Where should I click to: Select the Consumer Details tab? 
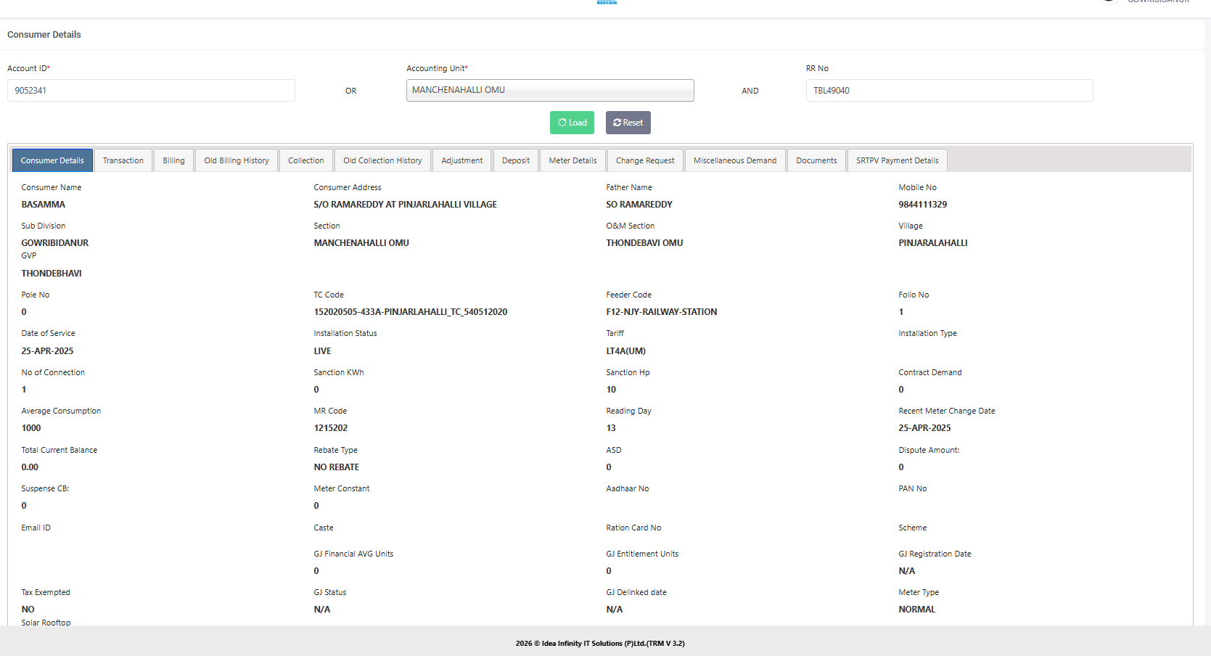coord(52,160)
